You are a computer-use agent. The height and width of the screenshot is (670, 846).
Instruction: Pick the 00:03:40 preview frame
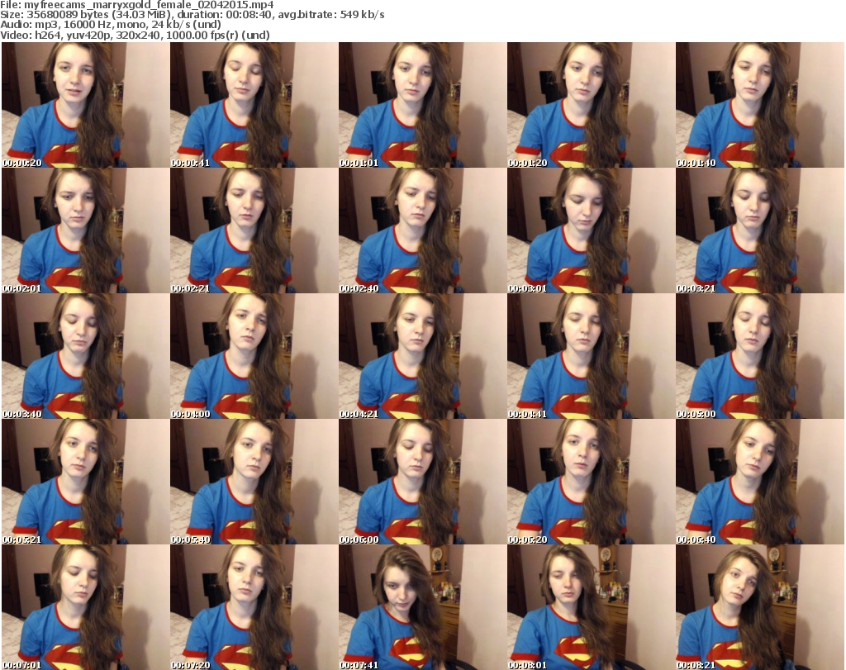click(x=86, y=356)
